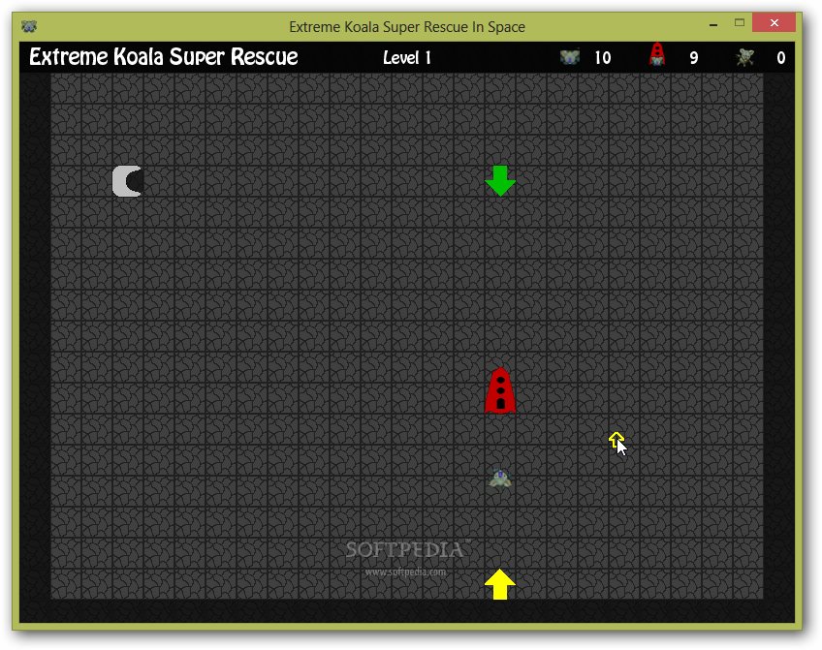The width and height of the screenshot is (822, 650).
Task: Click the koala app icon in title bar
Action: tap(29, 26)
